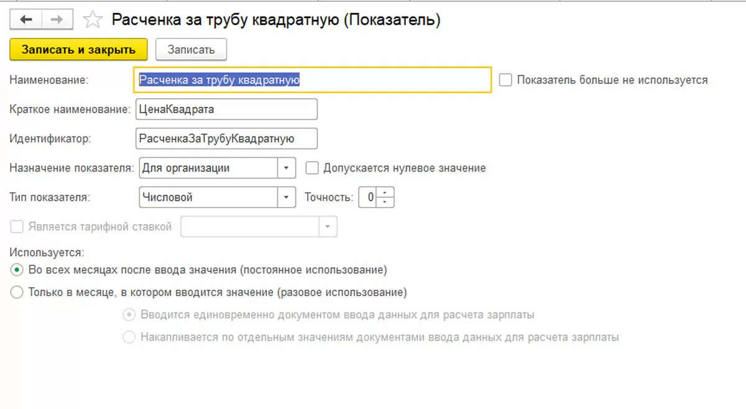Open 'Назначение показателя' dropdown arrow
The height and width of the screenshot is (409, 746).
pyautogui.click(x=286, y=168)
